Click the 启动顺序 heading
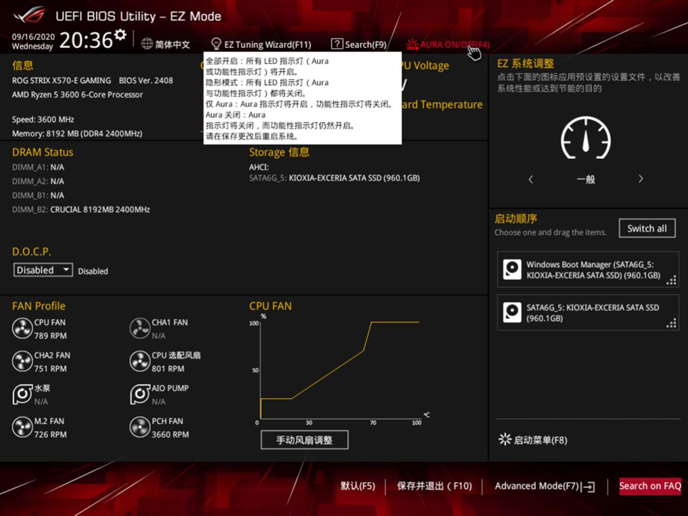Viewport: 688px width, 516px height. 516,219
